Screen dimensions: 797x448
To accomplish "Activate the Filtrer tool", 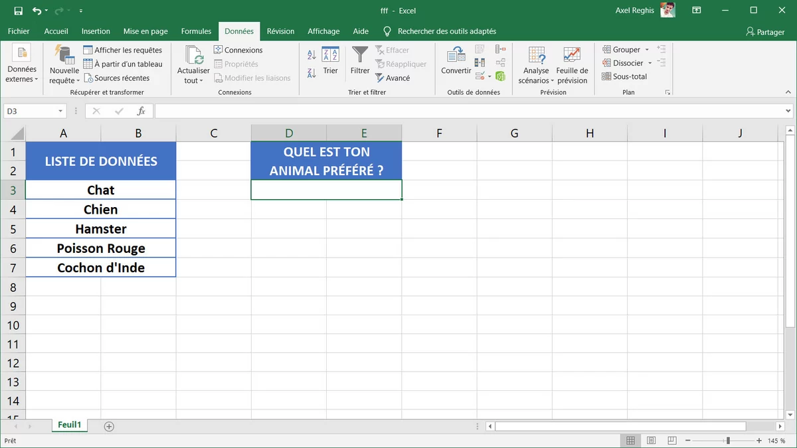I will click(x=359, y=63).
